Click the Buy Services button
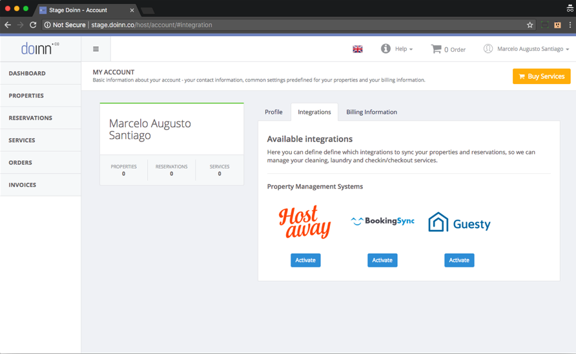The image size is (576, 354). click(542, 76)
